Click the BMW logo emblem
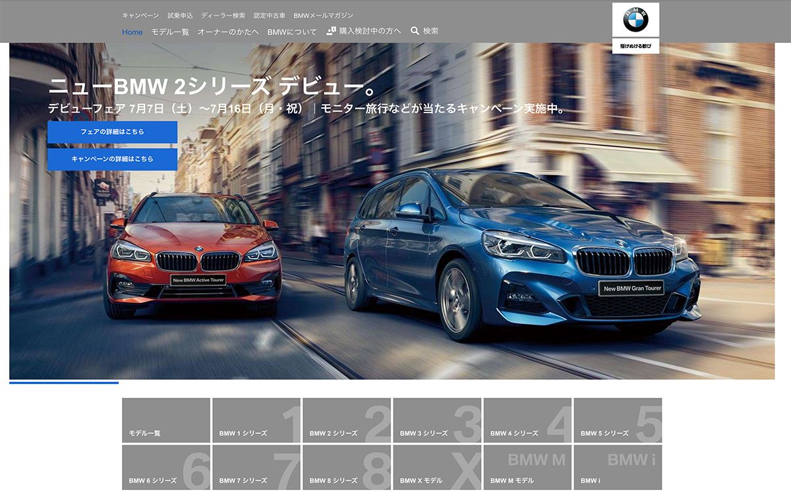Screen dimensions: 791x492 point(635,20)
